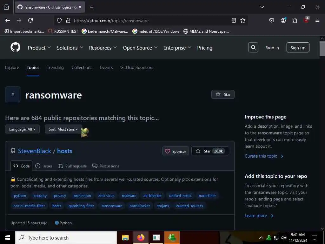Click the address bar URL field

(x=151, y=21)
